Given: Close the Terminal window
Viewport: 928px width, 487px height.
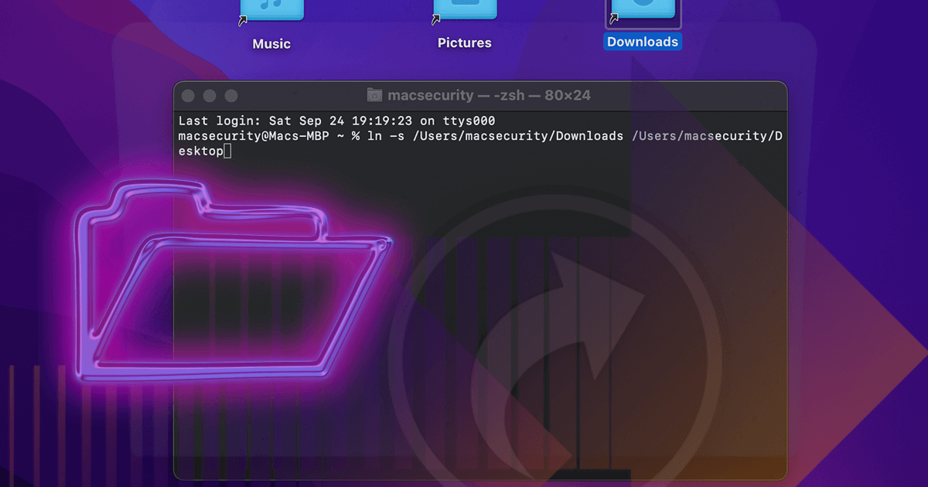Looking at the screenshot, I should tap(187, 96).
